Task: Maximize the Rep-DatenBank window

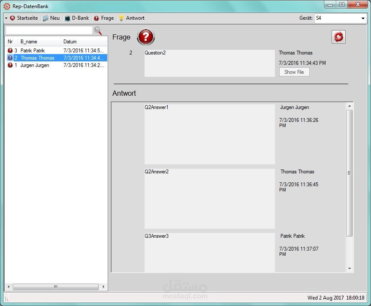Action: [x=342, y=4]
